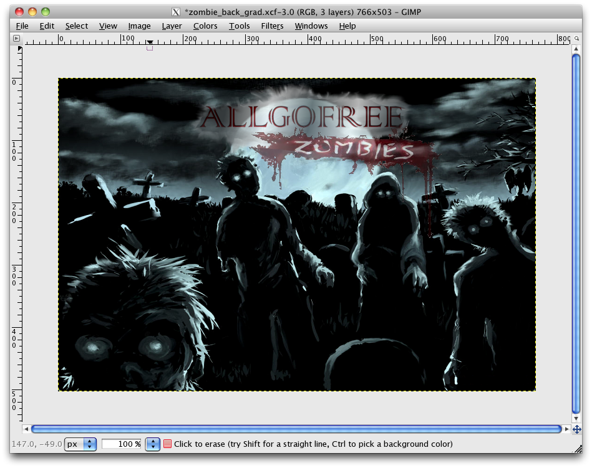Click the image menu arrow button at ruler corner
The image size is (592, 468).
tap(16, 38)
